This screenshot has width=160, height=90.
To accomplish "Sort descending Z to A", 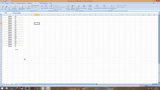I will click(42, 8).
